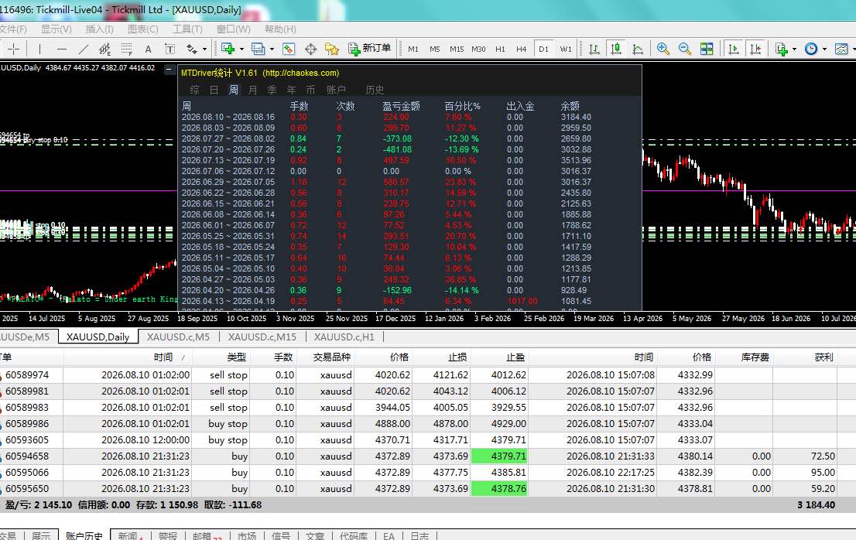Sort history by 类型 column header
The height and width of the screenshot is (540, 856).
tap(236, 357)
